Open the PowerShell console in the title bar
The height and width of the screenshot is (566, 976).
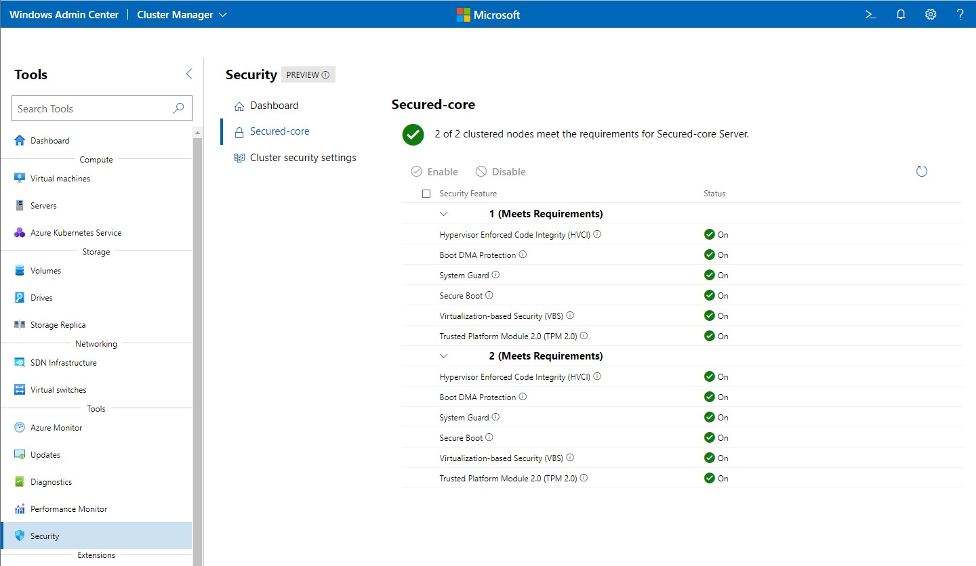tap(870, 14)
